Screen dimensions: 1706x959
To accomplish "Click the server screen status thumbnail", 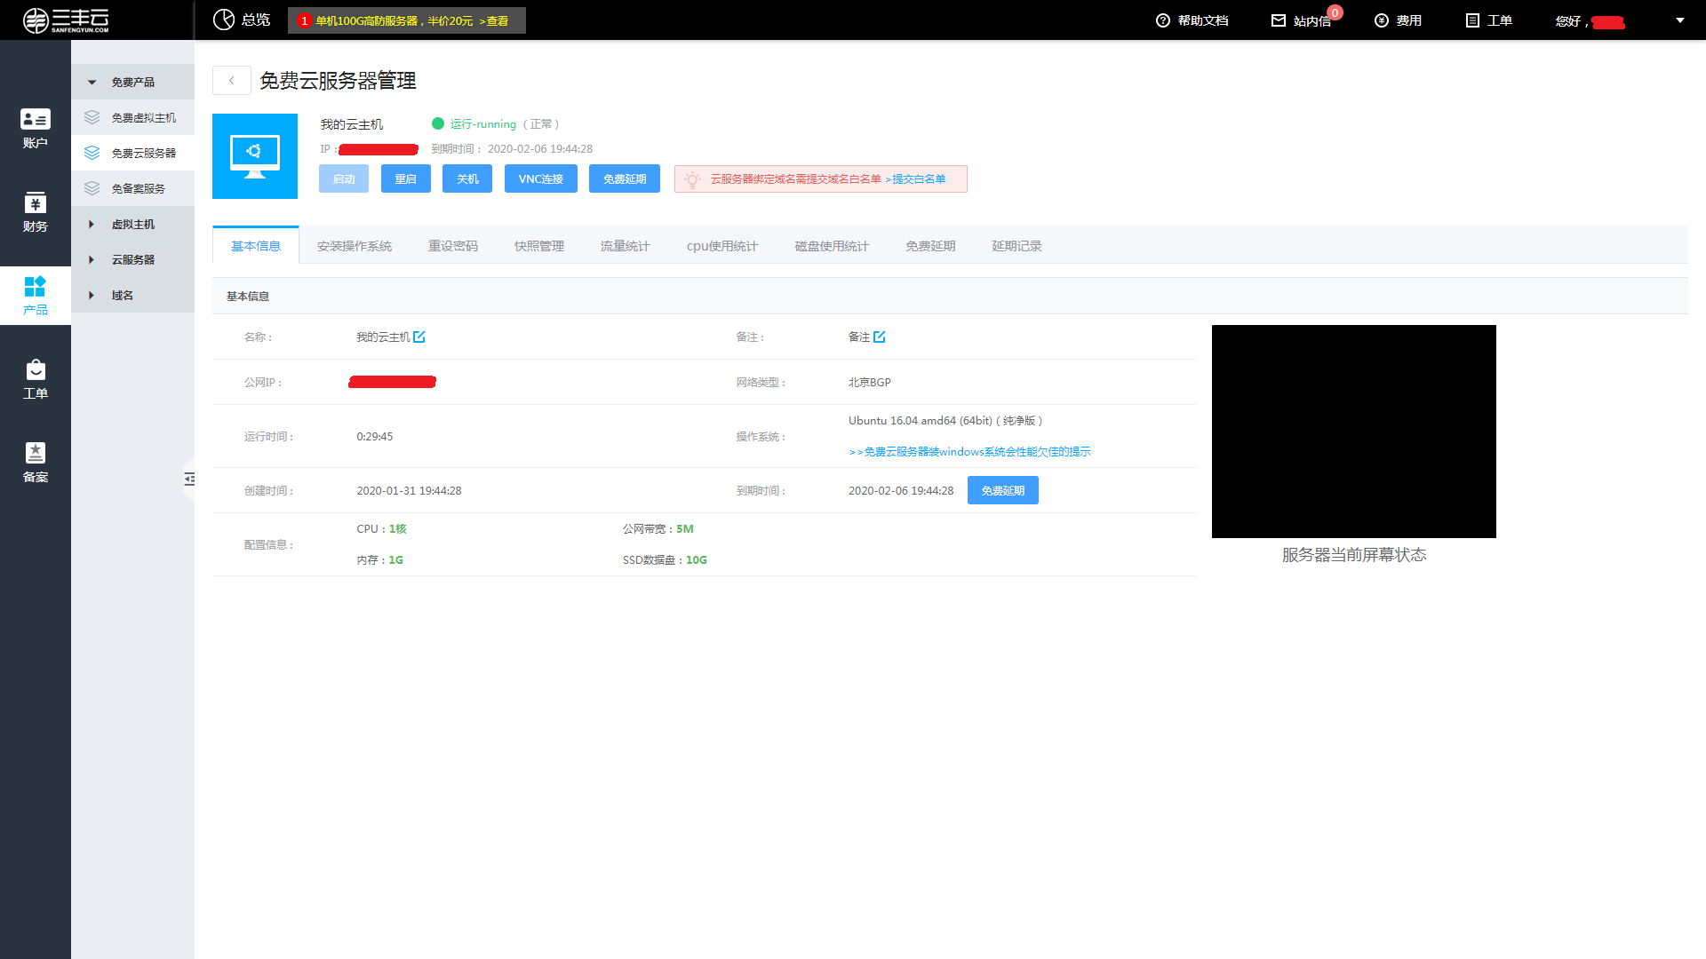I will 1353,432.
